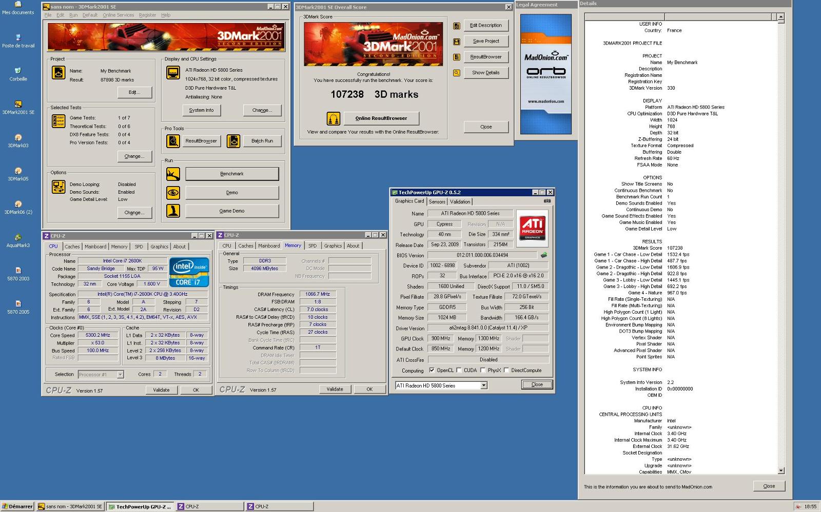Viewport: 821px width, 512px height.
Task: Switch to Caches tab in left CPU-Z window
Action: pyautogui.click(x=72, y=247)
